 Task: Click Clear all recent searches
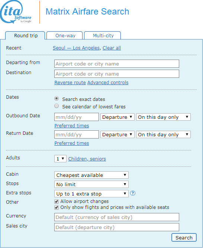[112, 48]
